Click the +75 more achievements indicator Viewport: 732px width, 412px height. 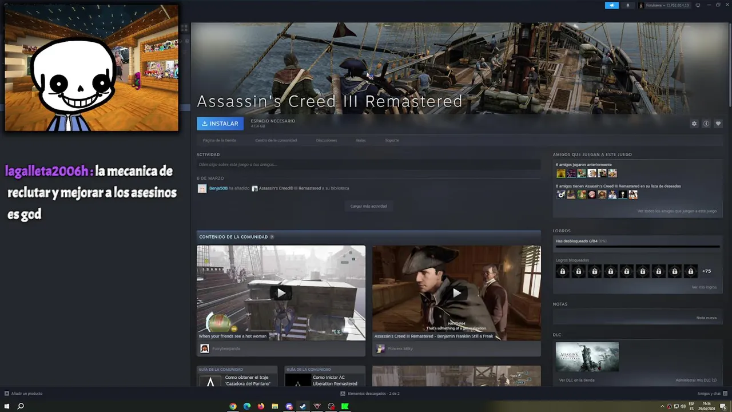tap(707, 271)
